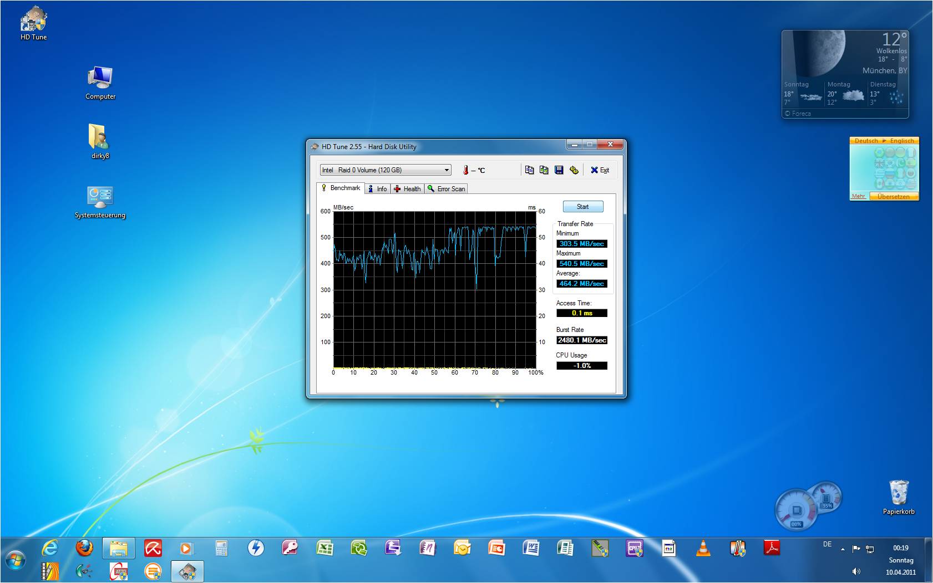Click the Übersetzen button in translator gadget
Viewport: 933px width, 583px height.
(x=894, y=196)
